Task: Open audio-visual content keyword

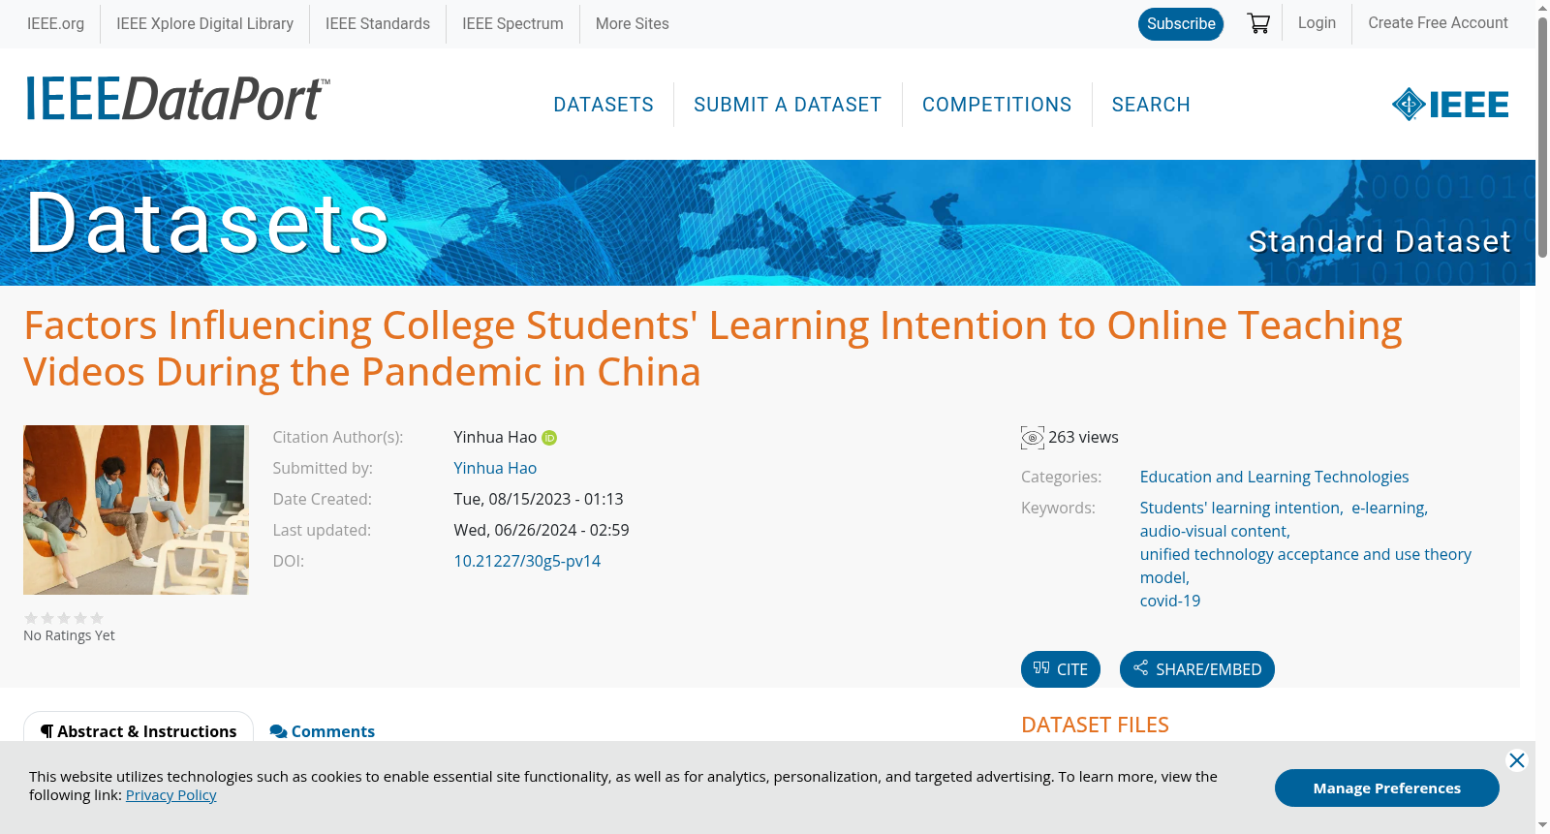Action: click(1214, 531)
